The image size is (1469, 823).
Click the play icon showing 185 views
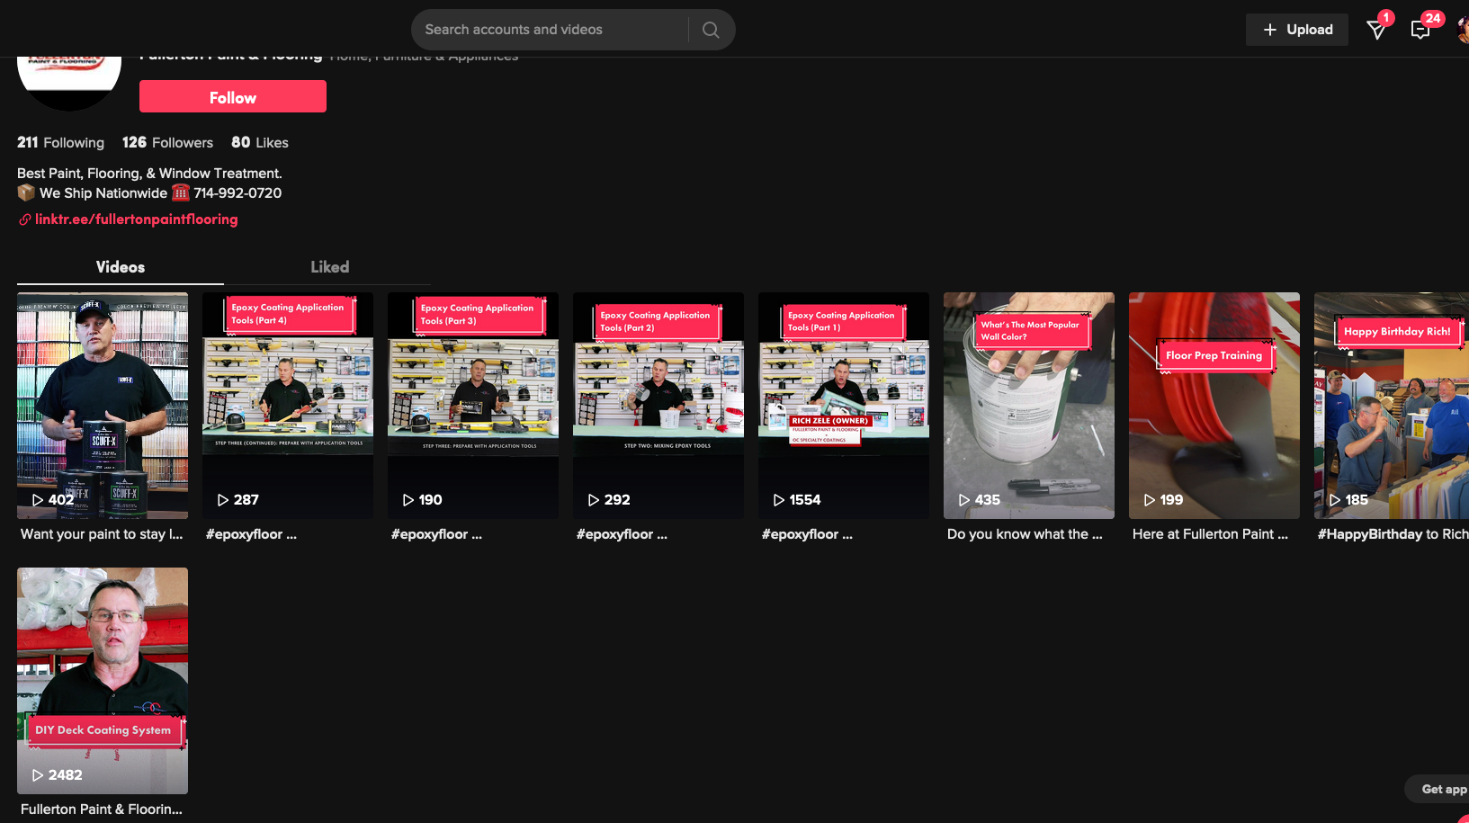[1335, 500]
